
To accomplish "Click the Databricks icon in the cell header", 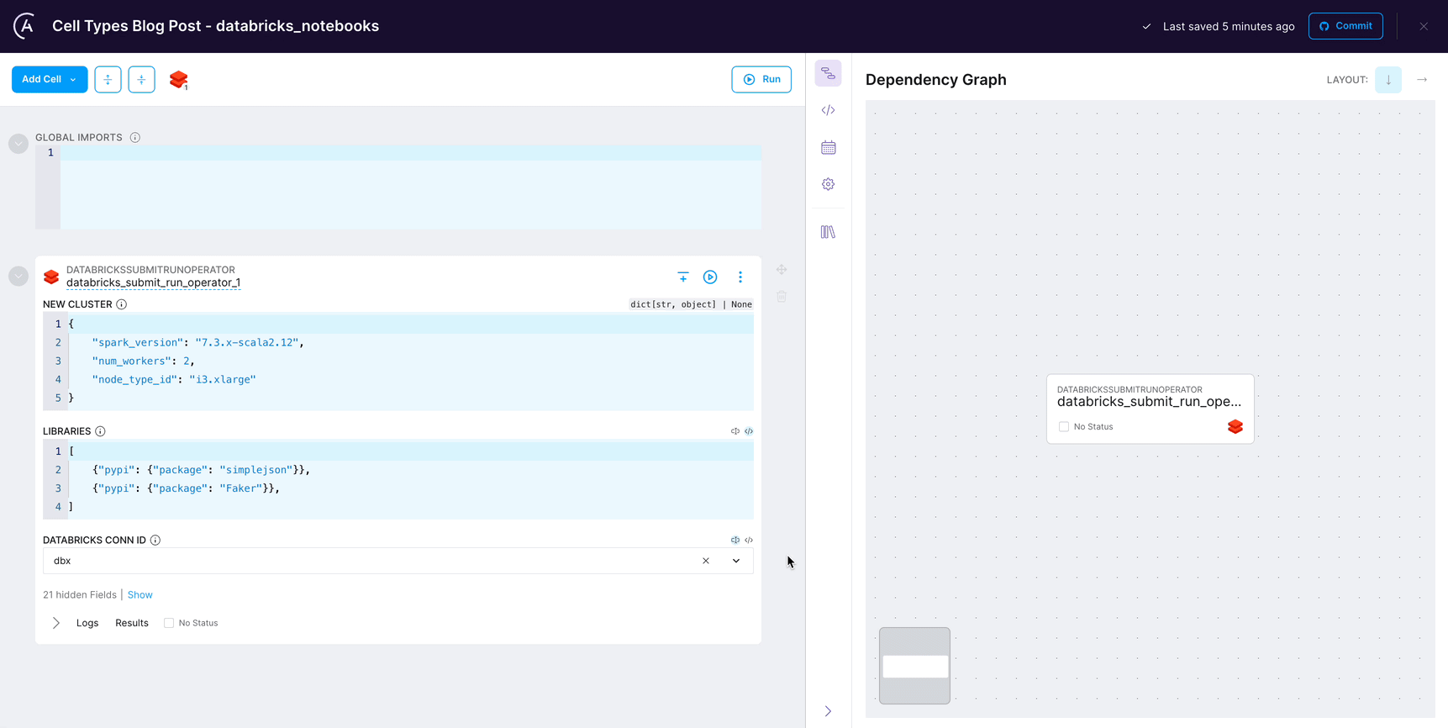I will click(51, 277).
